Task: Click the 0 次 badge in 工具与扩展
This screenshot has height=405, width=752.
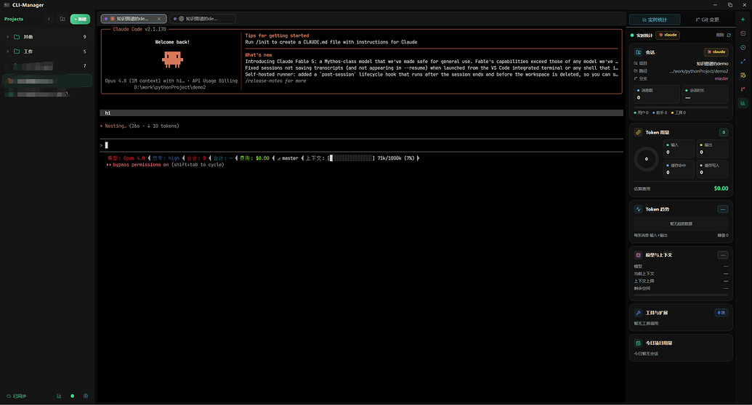Action: pos(721,313)
